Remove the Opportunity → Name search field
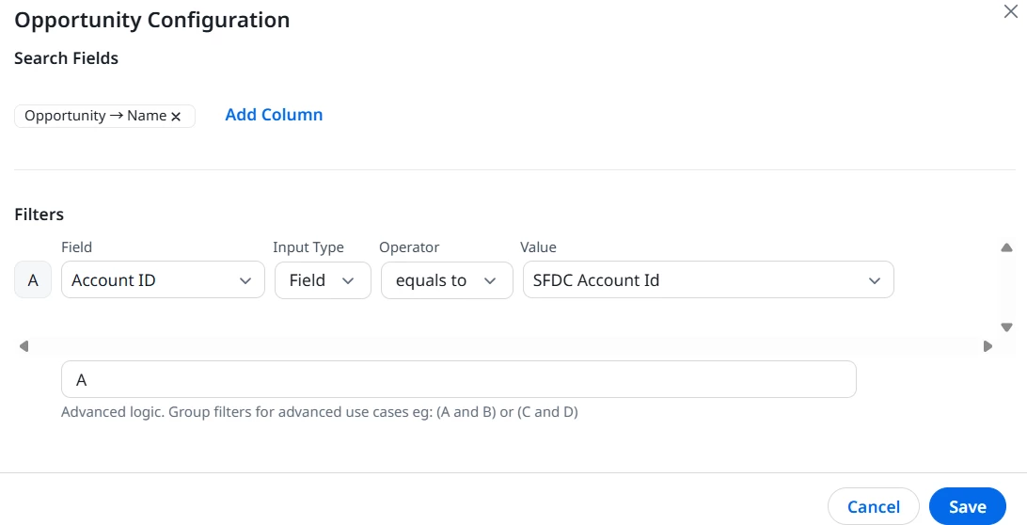The image size is (1027, 525). (176, 117)
